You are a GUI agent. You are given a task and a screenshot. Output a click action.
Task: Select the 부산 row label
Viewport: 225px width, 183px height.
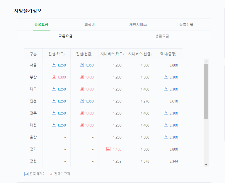33,77
